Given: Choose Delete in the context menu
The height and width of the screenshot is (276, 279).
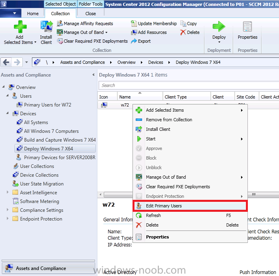Looking at the screenshot, I should tap(190, 225).
